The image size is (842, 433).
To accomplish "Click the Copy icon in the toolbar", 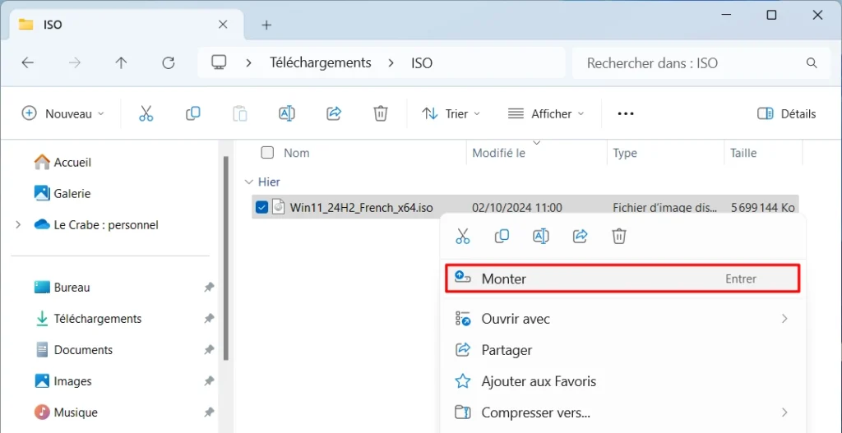I will click(x=192, y=113).
